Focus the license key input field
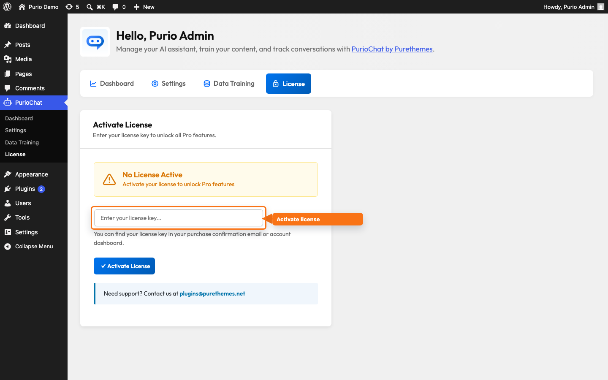The image size is (608, 380). [x=179, y=218]
